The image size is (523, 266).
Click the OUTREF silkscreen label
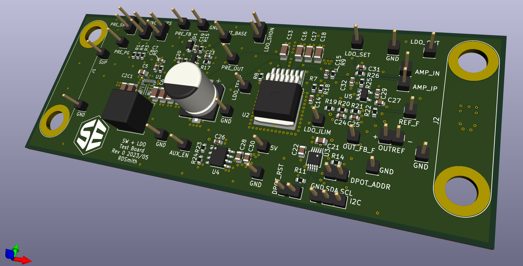(x=392, y=149)
